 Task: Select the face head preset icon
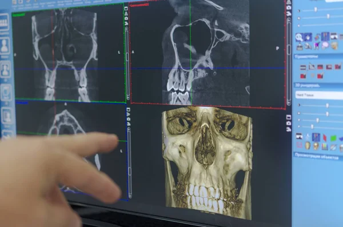coord(308,146)
